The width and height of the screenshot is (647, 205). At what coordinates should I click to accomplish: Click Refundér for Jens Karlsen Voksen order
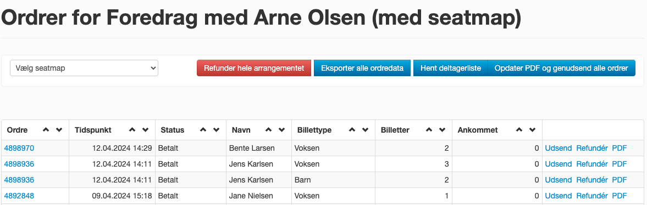point(591,164)
